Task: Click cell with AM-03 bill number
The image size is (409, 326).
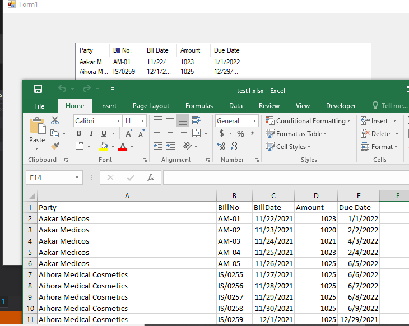Action: [x=234, y=241]
